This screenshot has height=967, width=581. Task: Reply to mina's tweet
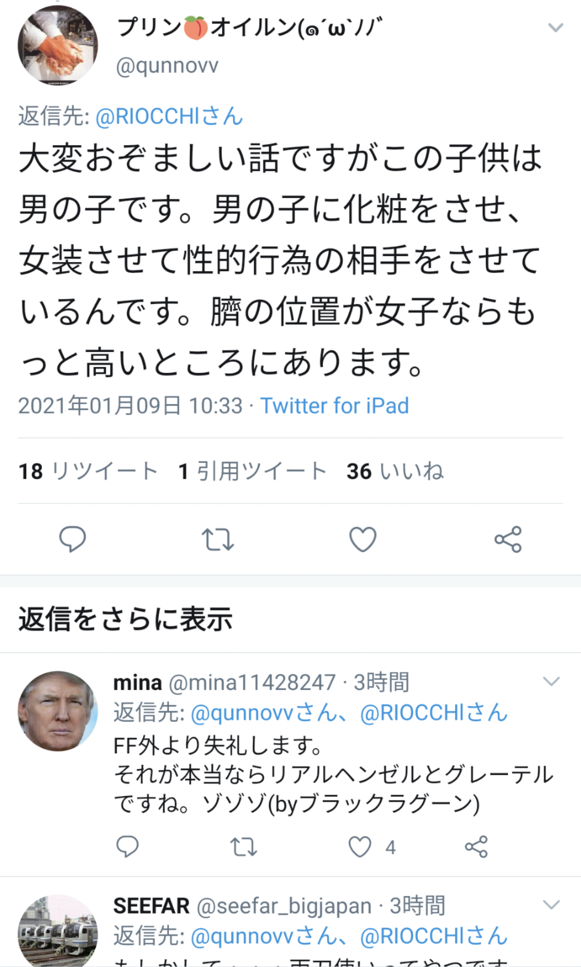[x=127, y=847]
